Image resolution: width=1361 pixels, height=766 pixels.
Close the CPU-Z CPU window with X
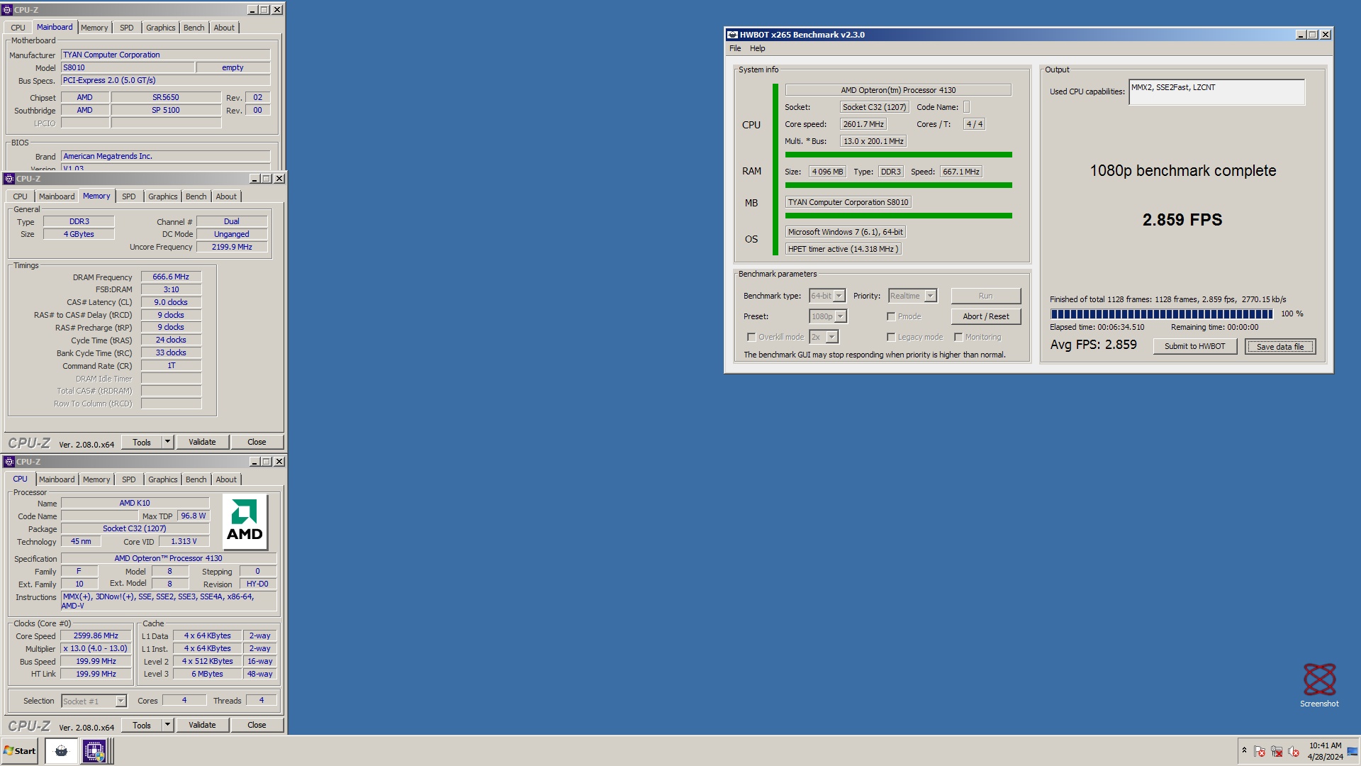(279, 462)
